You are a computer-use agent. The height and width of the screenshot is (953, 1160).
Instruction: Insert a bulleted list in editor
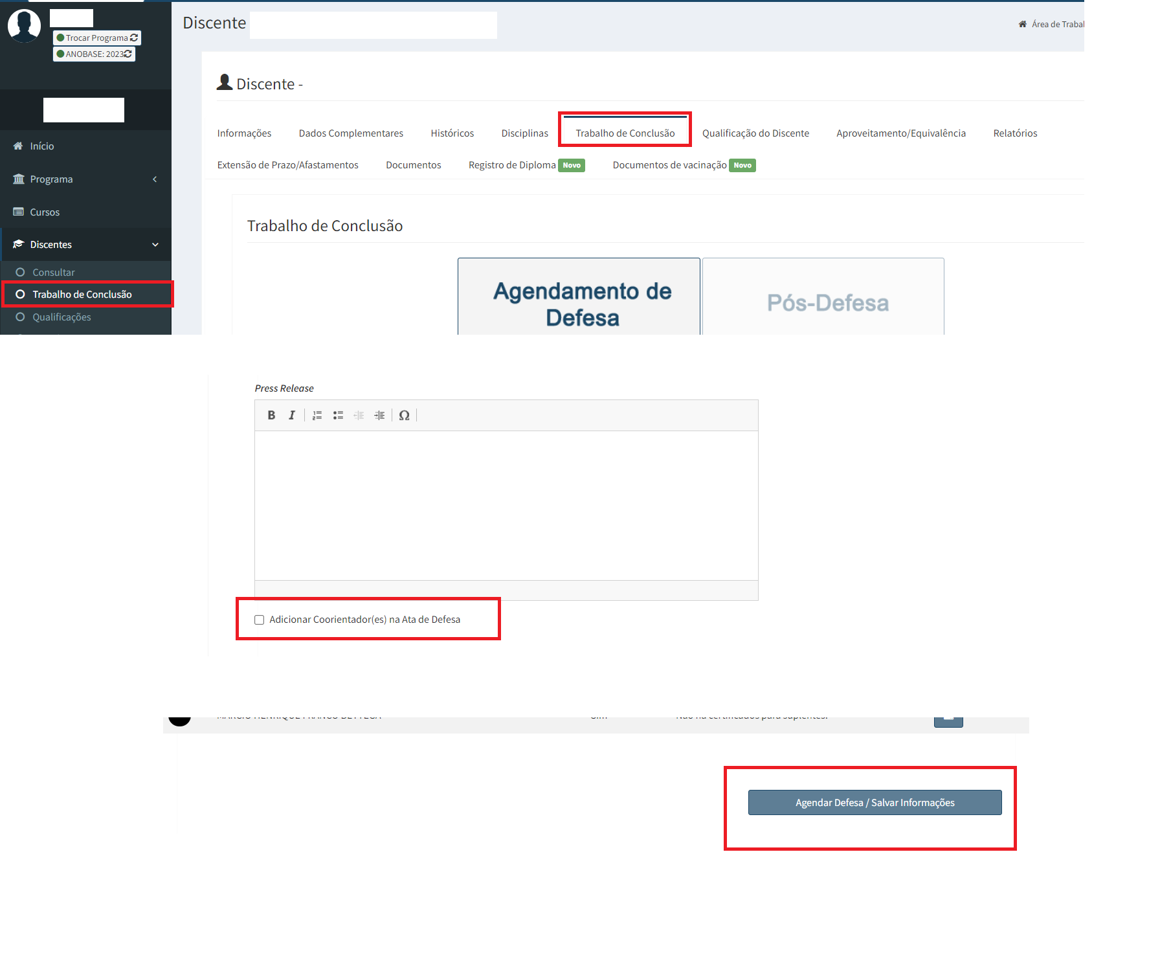[x=338, y=416]
